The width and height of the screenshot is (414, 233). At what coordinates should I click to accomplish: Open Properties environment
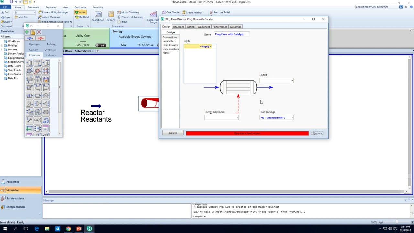[13, 182]
